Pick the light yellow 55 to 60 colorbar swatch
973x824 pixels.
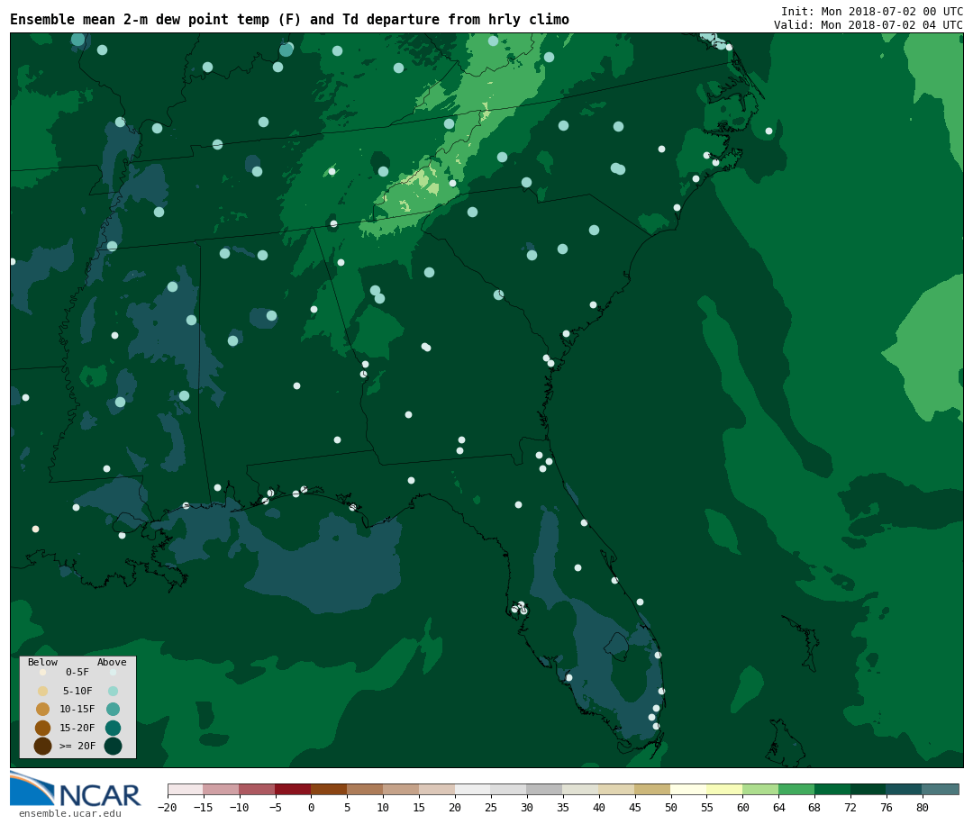click(725, 789)
